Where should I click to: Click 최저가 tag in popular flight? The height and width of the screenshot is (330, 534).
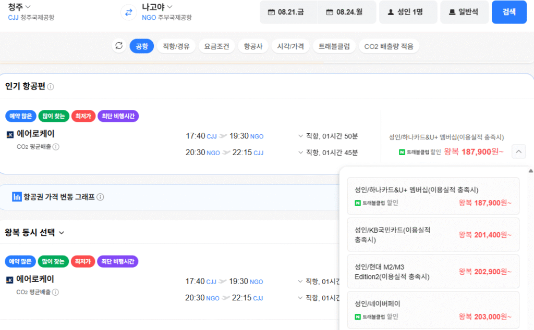coord(83,116)
